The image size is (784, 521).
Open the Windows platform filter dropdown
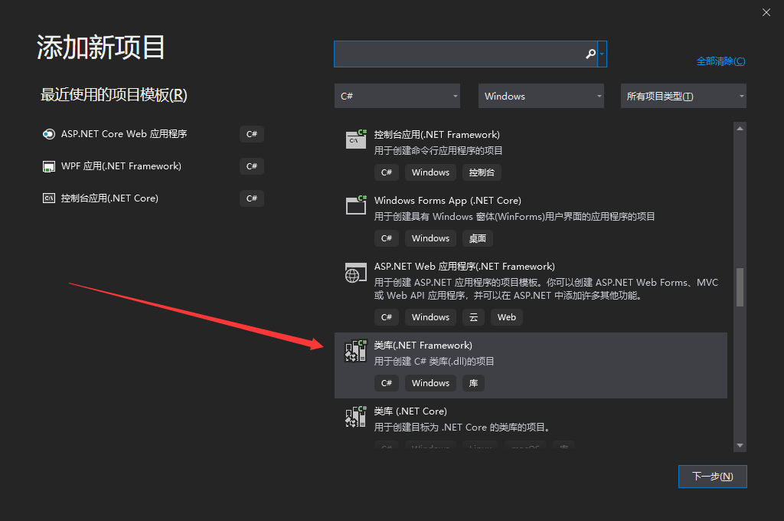pyautogui.click(x=541, y=96)
